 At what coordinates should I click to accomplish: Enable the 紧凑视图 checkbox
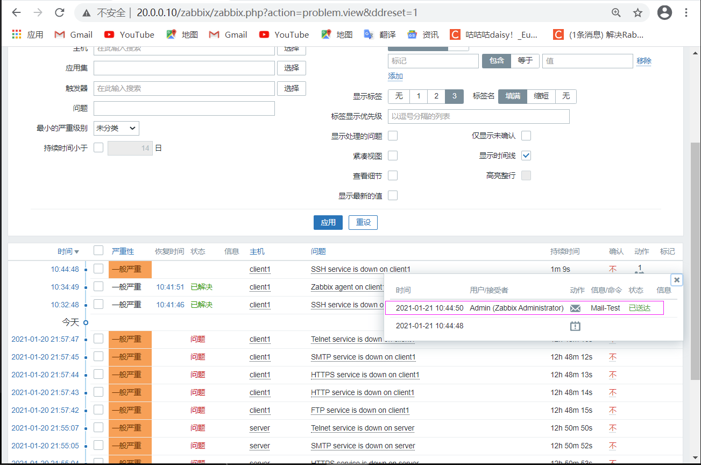(x=393, y=155)
